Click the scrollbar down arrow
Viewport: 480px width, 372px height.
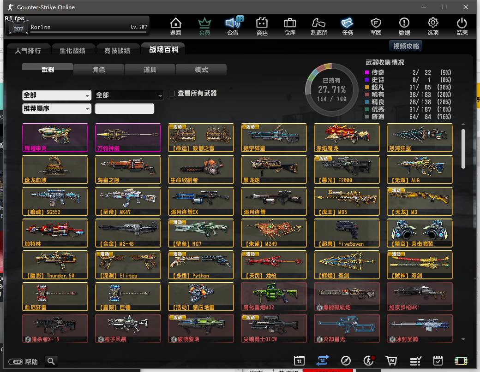463,339
